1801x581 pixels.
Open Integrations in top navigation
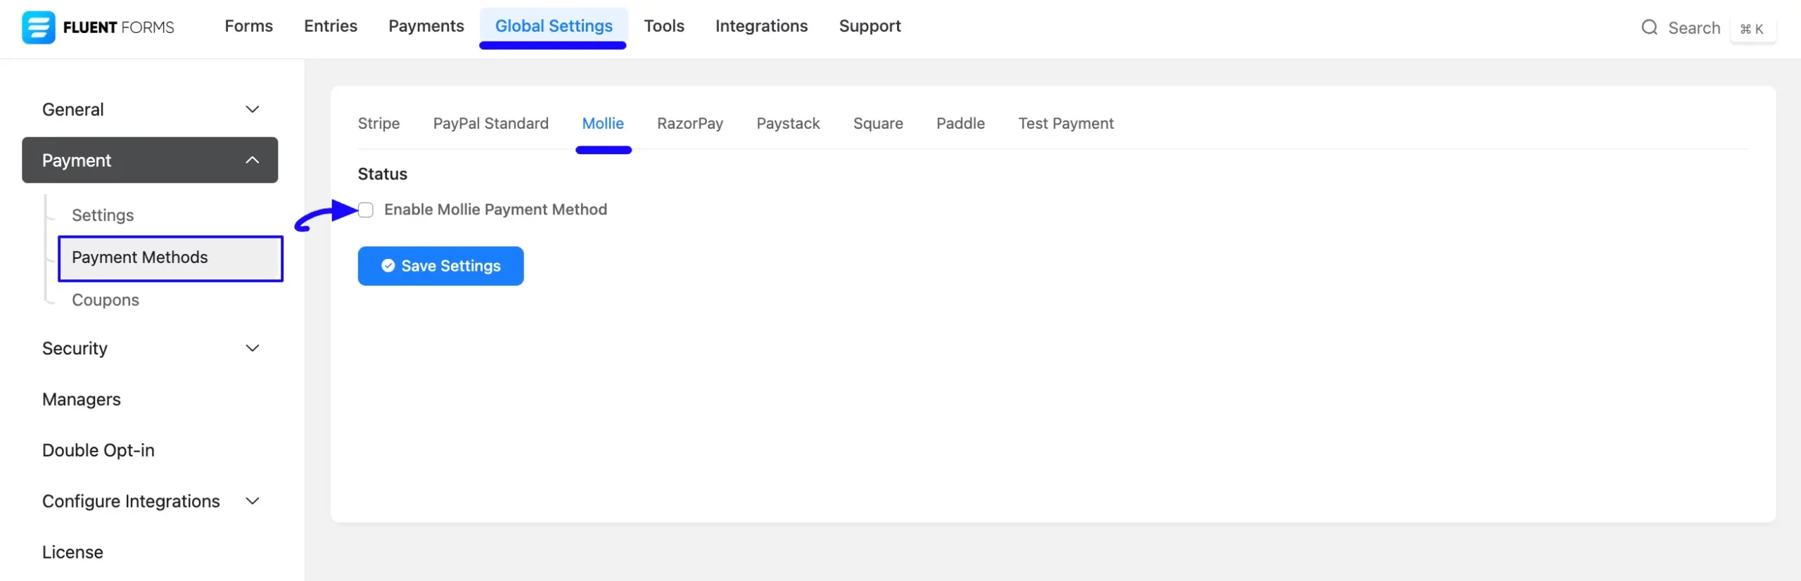[761, 26]
